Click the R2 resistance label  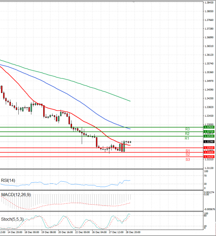pos(187,134)
